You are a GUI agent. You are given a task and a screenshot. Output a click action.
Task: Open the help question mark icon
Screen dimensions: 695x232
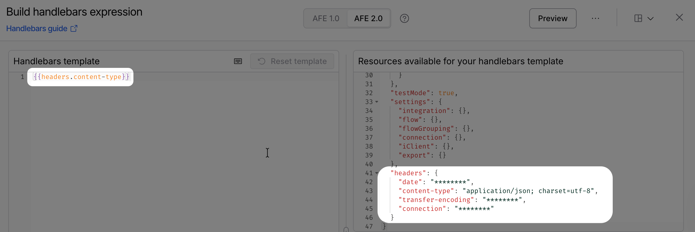point(404,18)
